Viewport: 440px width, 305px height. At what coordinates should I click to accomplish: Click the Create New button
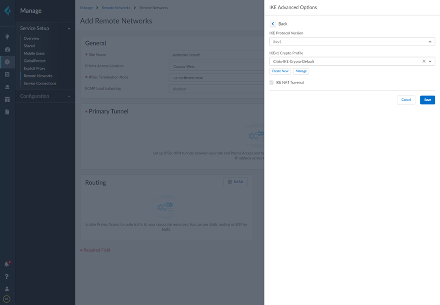[x=280, y=71]
